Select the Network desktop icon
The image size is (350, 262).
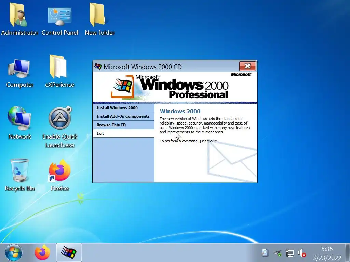(x=19, y=123)
